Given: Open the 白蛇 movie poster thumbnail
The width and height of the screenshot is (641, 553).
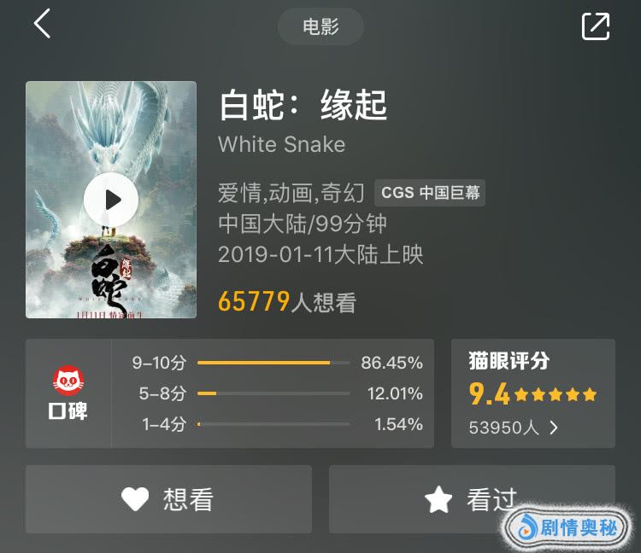Looking at the screenshot, I should [x=111, y=200].
